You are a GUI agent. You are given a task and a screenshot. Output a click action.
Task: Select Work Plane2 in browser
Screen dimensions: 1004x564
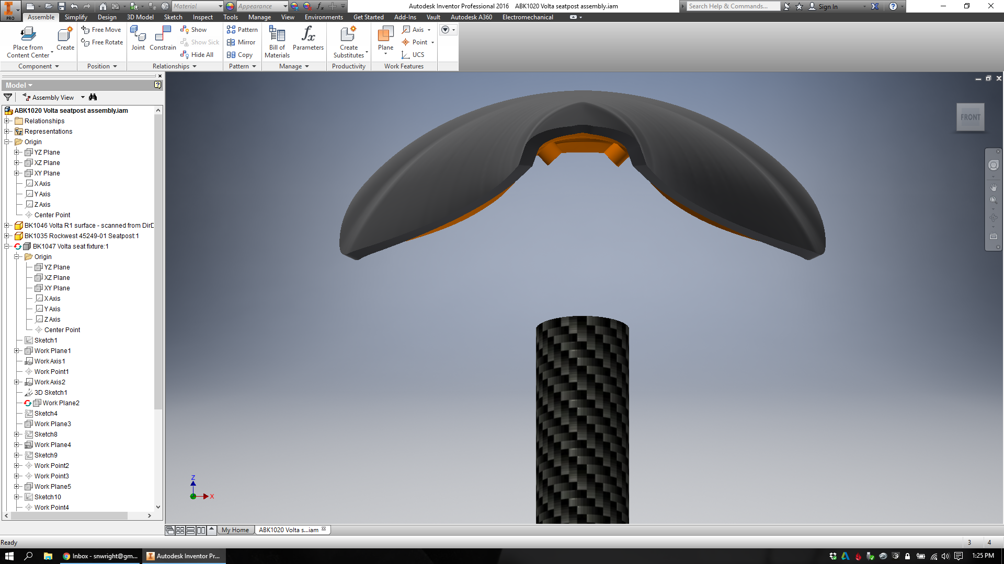coord(61,403)
